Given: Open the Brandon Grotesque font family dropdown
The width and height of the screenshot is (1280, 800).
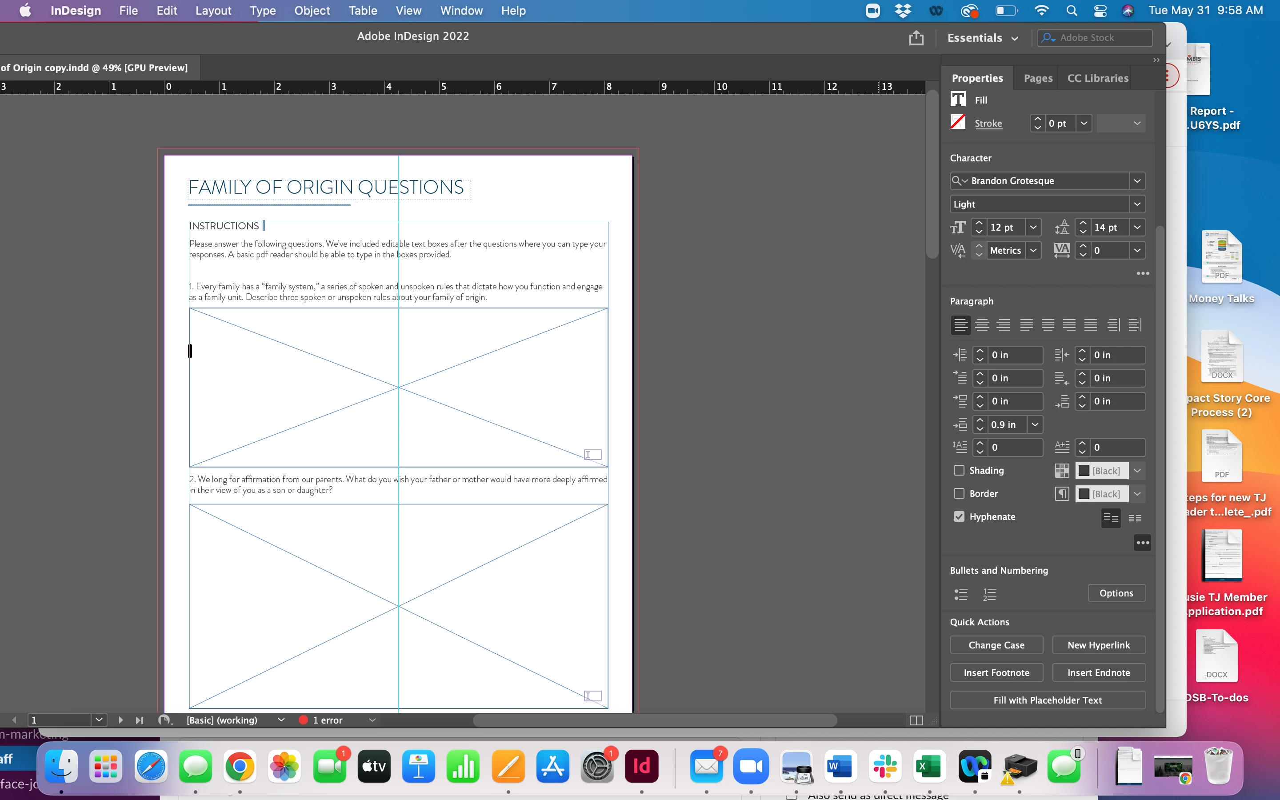Looking at the screenshot, I should (x=1136, y=181).
